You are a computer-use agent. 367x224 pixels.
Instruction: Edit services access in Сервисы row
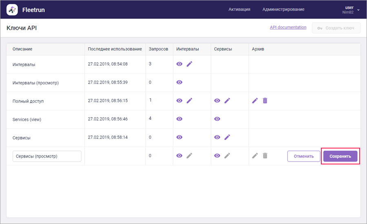(227, 137)
